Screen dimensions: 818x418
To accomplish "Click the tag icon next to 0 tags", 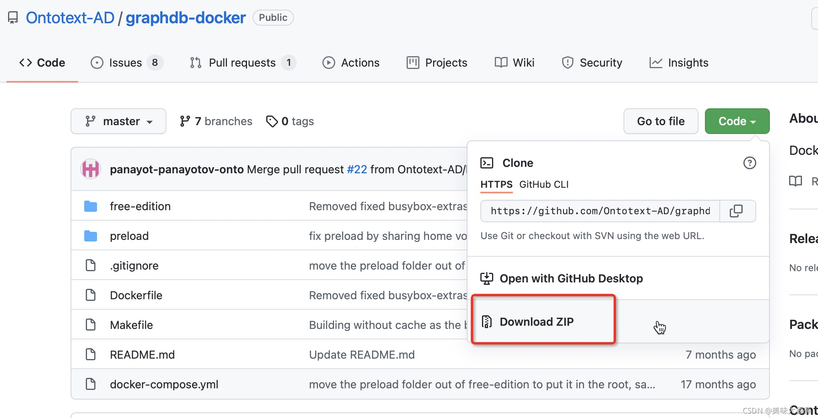I will 272,121.
